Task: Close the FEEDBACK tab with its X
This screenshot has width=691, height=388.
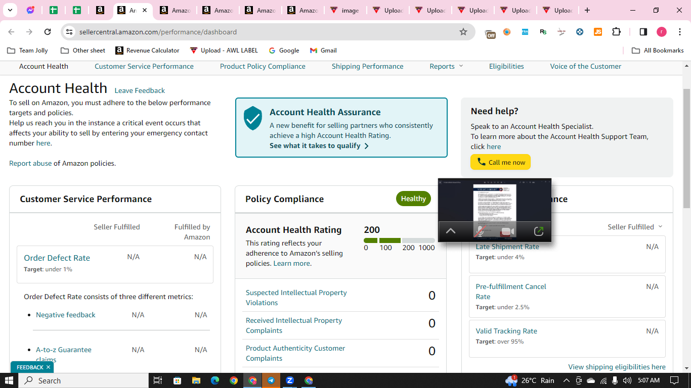Action: (x=48, y=367)
